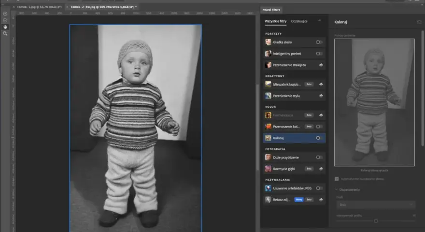
Task: Download the Retusz zdjęć filter from cloud
Action: coord(321,200)
